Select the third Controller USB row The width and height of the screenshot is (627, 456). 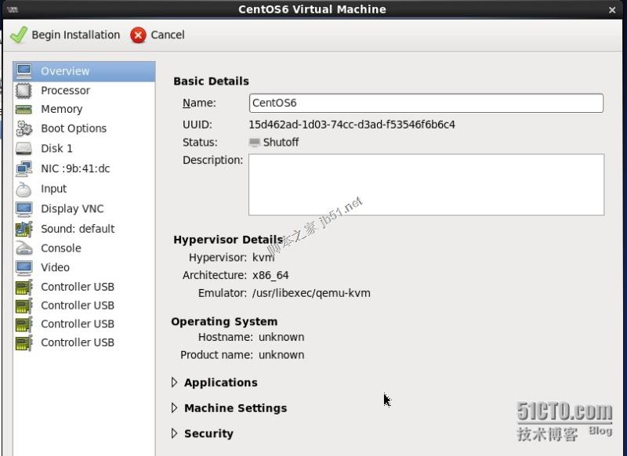[84, 324]
